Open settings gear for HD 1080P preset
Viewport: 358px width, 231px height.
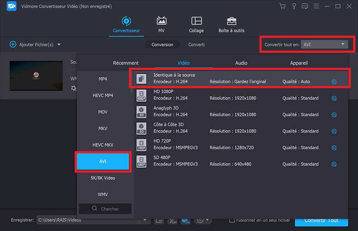(334, 98)
